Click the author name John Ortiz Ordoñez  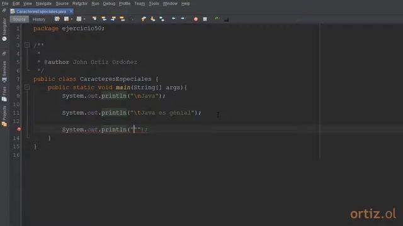pyautogui.click(x=105, y=62)
